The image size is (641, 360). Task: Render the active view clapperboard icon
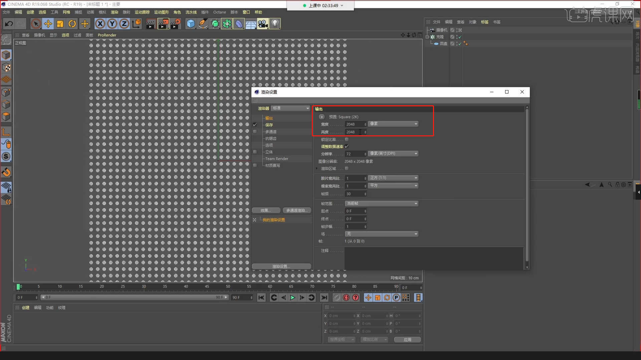151,24
